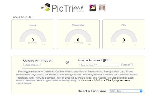Click the 'Select A Language' label
The width and height of the screenshot is (152, 96).
[x=92, y=91]
